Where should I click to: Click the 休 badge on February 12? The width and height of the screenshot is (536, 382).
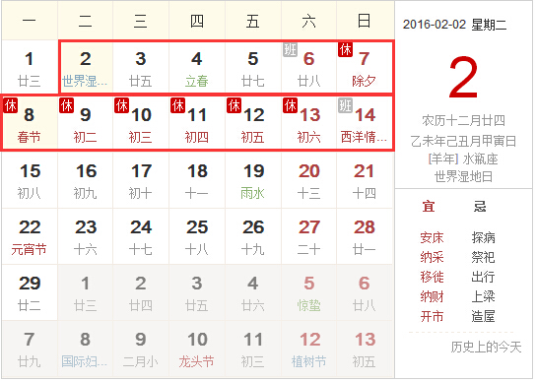tap(234, 105)
